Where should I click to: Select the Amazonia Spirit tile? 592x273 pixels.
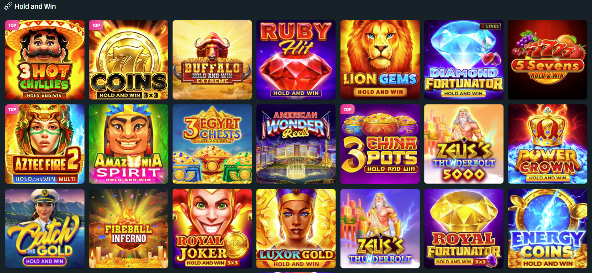[129, 144]
